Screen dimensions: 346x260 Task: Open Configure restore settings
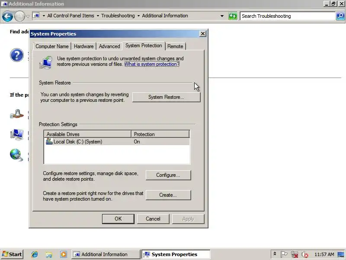pos(168,175)
